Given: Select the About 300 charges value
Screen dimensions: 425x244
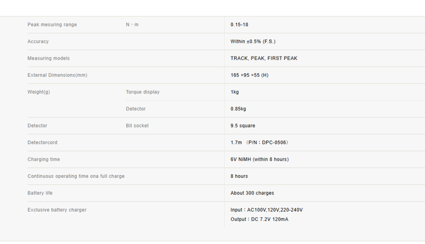Looking at the screenshot, I should (252, 193).
